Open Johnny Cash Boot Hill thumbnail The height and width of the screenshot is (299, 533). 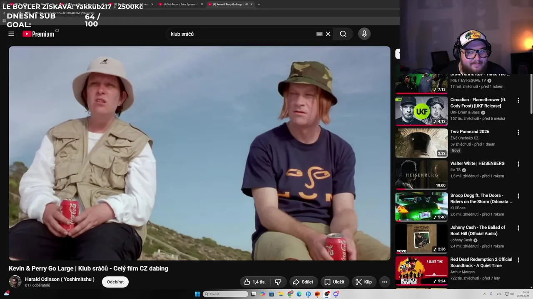tap(421, 239)
